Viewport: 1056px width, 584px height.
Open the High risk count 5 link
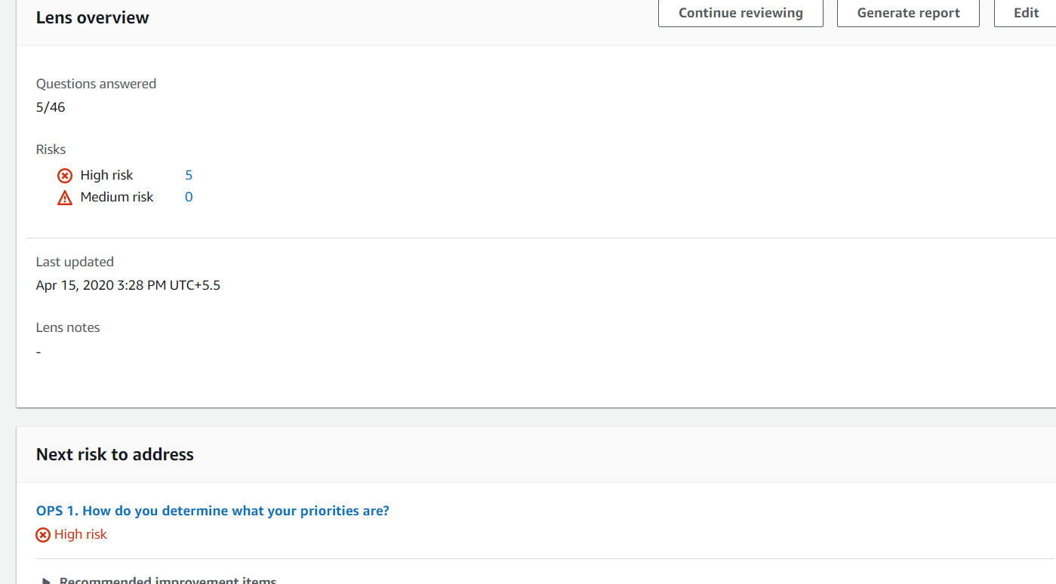coord(189,175)
